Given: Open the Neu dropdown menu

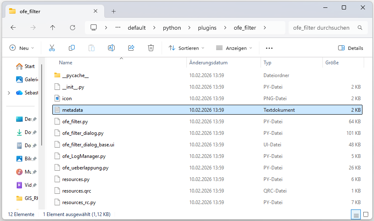Looking at the screenshot, I should coord(22,48).
